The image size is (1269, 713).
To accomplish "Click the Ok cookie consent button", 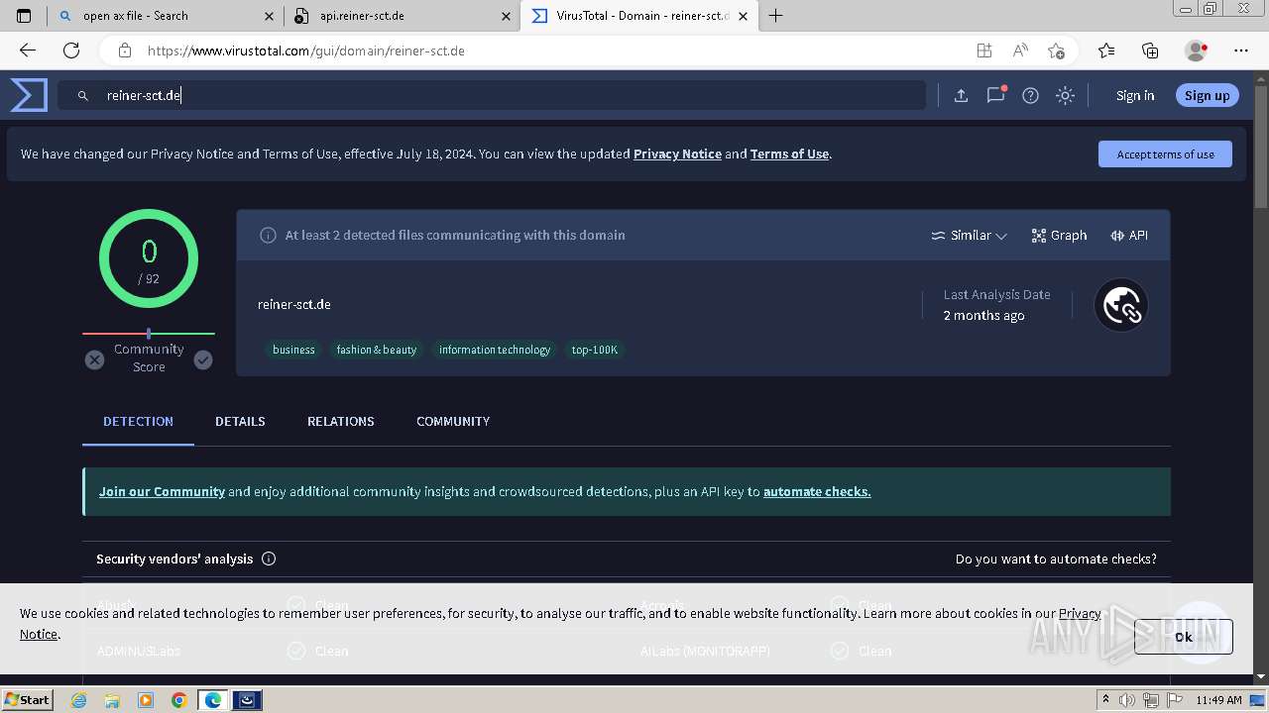I will pos(1184,637).
